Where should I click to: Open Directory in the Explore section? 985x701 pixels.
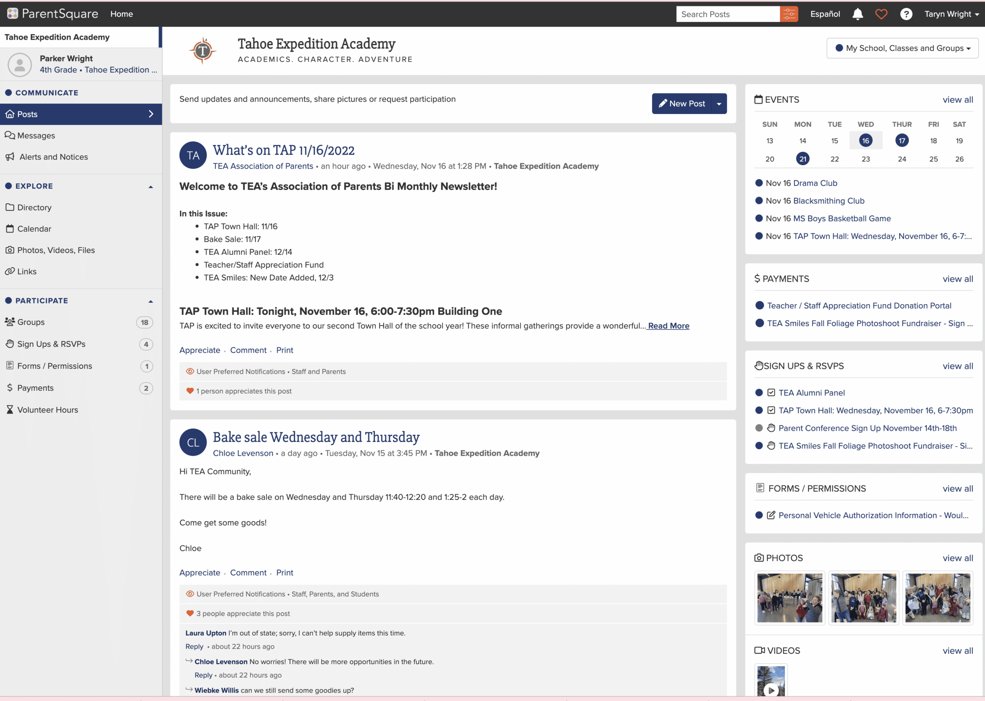tap(81, 207)
